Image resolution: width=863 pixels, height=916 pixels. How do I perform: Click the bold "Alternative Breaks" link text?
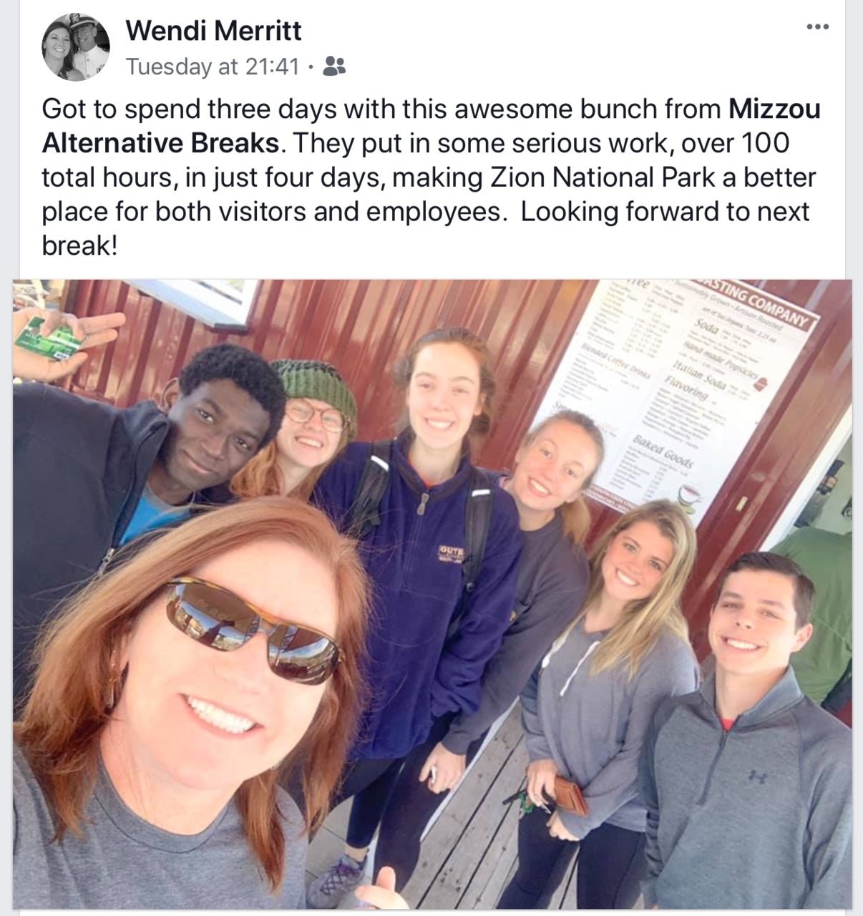click(x=160, y=143)
